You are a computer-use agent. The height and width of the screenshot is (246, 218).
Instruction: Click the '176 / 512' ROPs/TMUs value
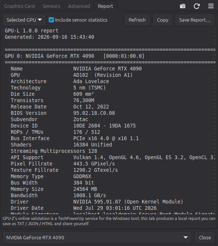86,132
